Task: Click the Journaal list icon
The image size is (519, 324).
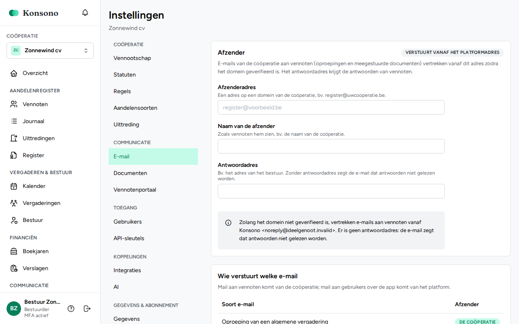Action: 14,122
